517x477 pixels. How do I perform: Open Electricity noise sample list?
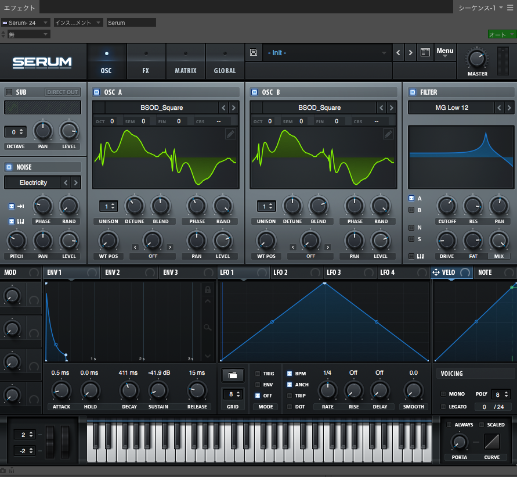point(33,182)
